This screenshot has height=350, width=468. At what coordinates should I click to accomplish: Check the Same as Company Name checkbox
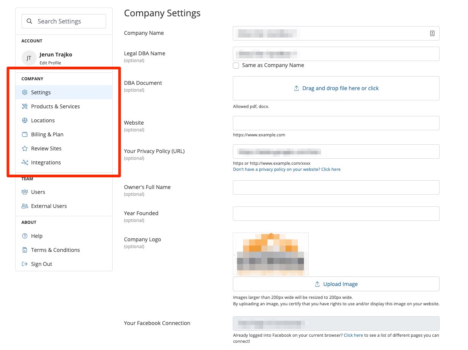coord(236,66)
